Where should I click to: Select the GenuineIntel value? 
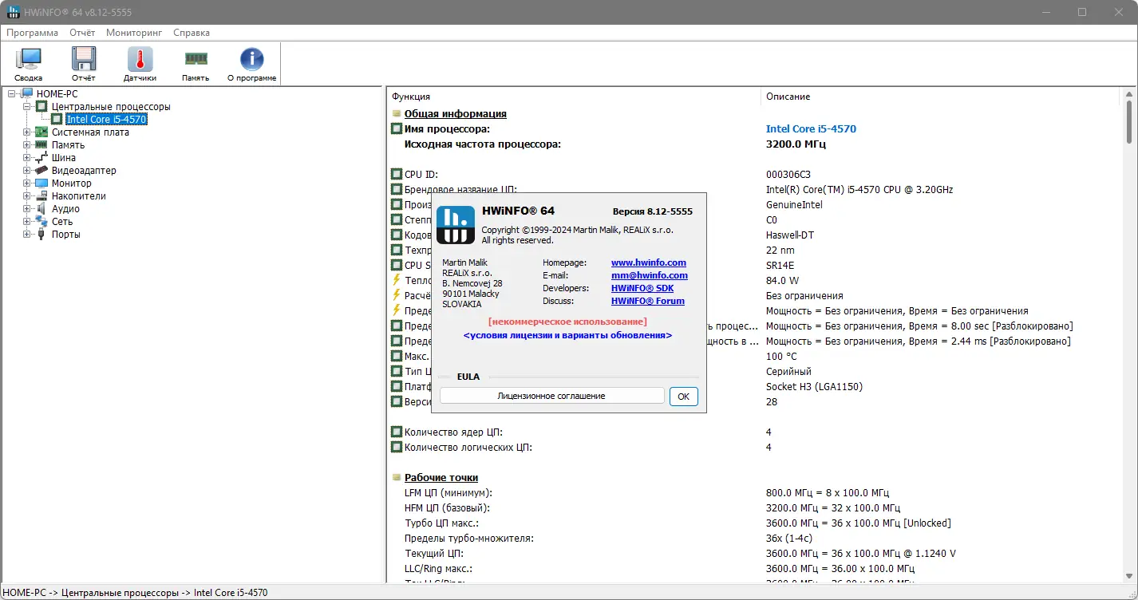click(794, 205)
